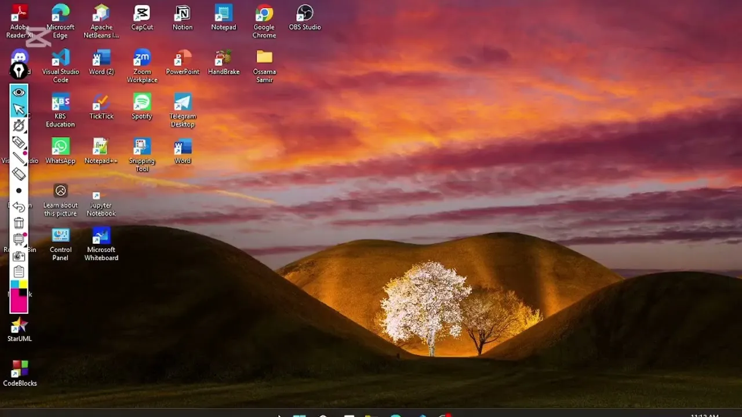Pick the cyan color swatch
742x417 pixels.
coord(14,284)
